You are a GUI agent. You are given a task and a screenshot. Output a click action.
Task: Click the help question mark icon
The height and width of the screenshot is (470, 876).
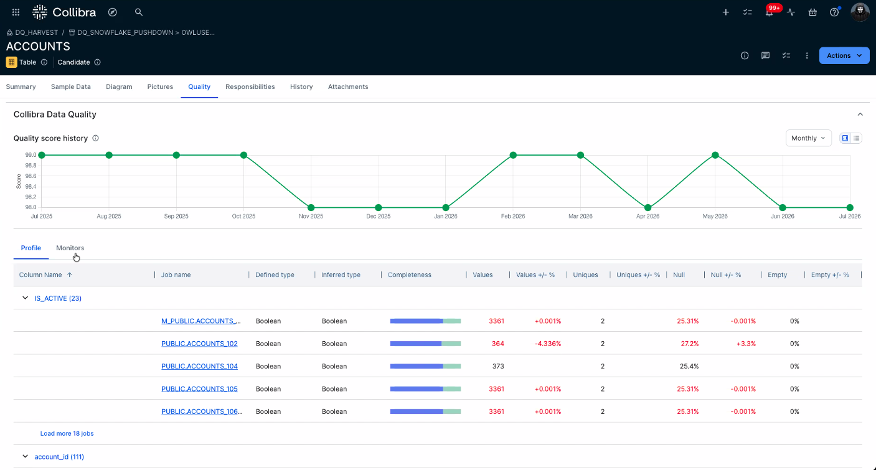click(834, 12)
